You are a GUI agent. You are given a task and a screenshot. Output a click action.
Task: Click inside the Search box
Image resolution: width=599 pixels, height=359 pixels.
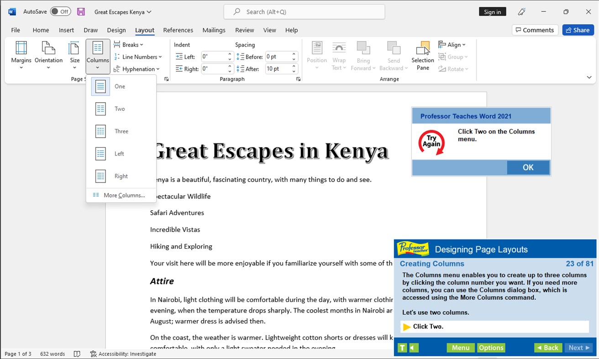point(304,11)
